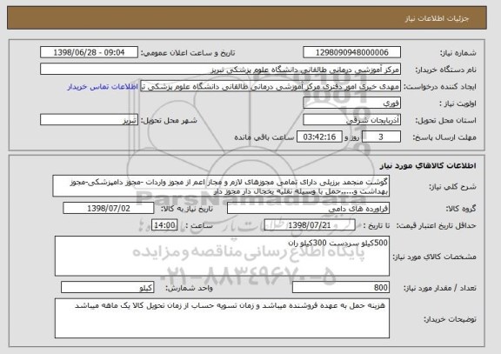Click the نام دستگاه خریدار label
This screenshot has width=501, height=354.
coord(445,70)
